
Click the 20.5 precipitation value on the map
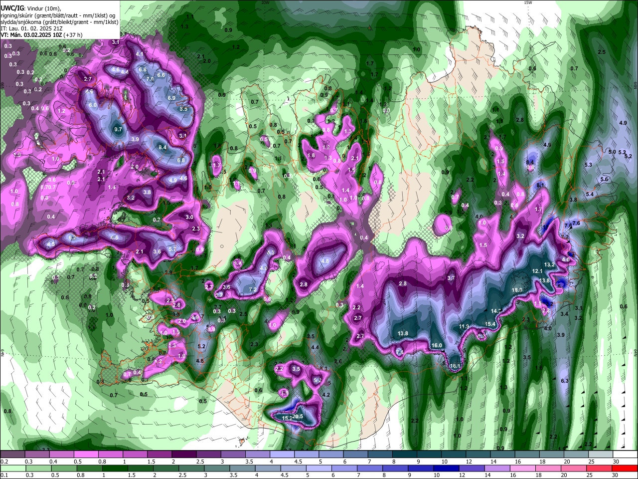[x=298, y=416]
